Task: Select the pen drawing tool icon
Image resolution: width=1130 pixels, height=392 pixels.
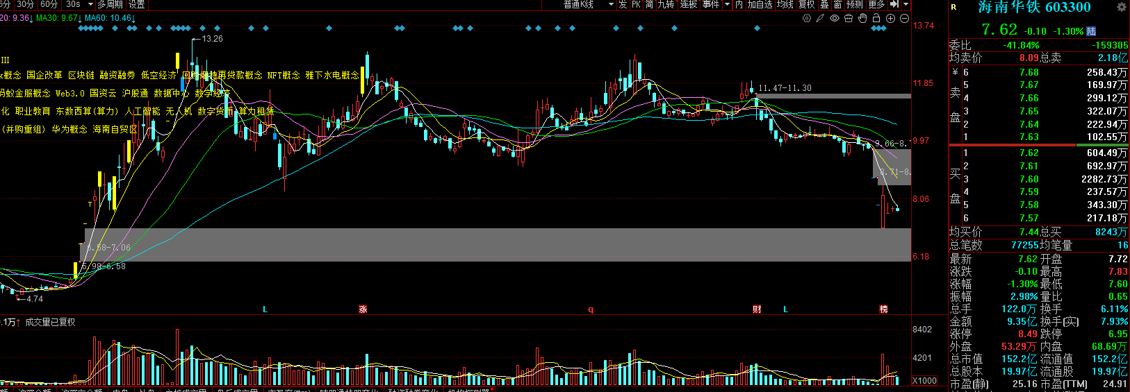Action: point(821,19)
